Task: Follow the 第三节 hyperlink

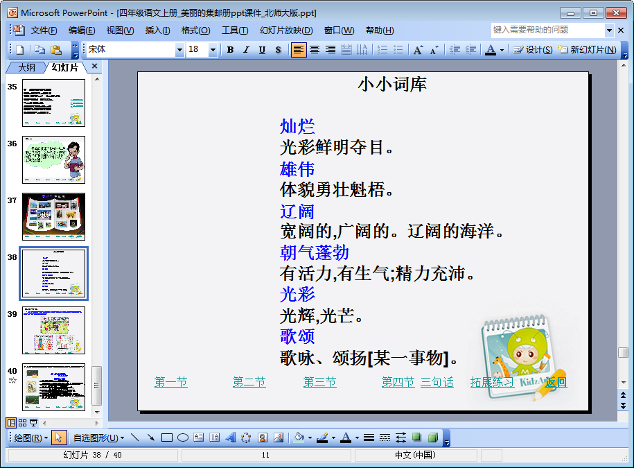Action: tap(320, 382)
